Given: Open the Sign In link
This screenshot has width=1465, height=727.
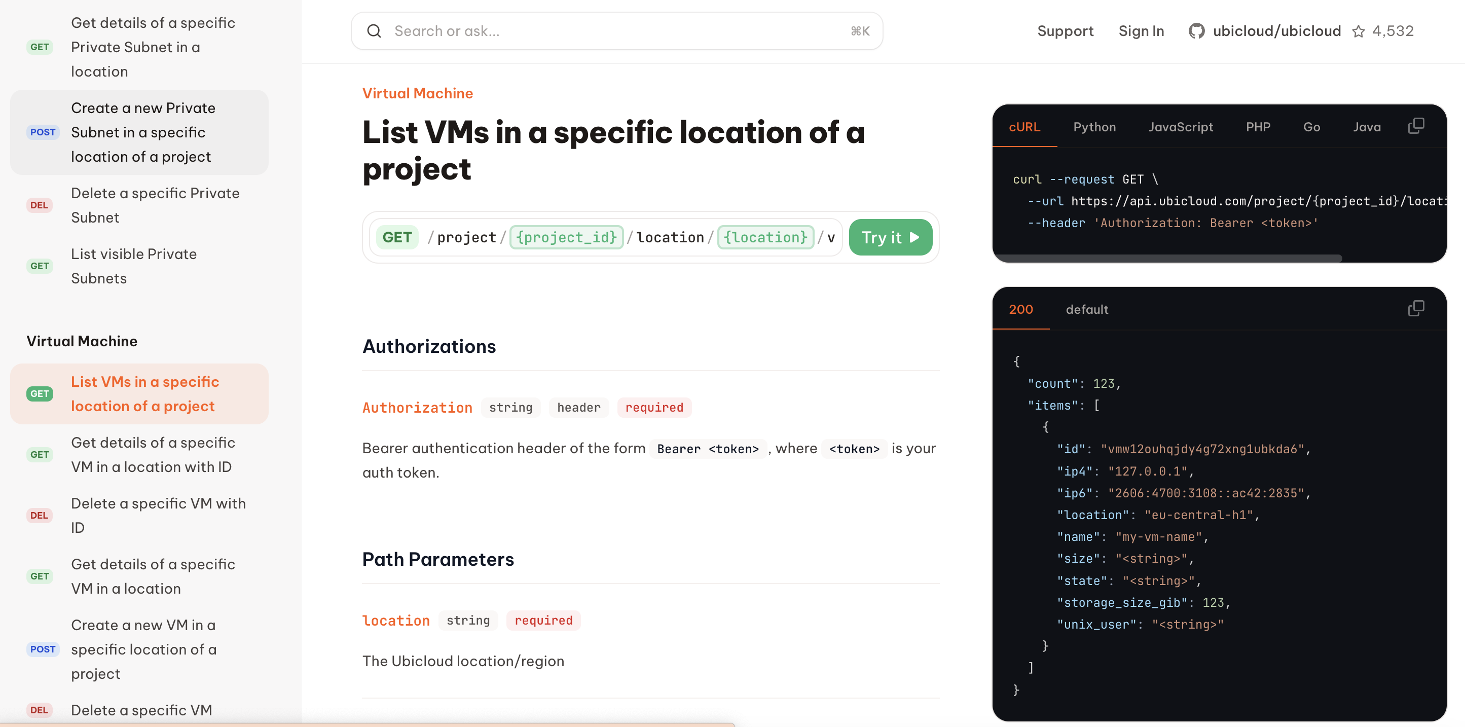Looking at the screenshot, I should click(x=1141, y=31).
